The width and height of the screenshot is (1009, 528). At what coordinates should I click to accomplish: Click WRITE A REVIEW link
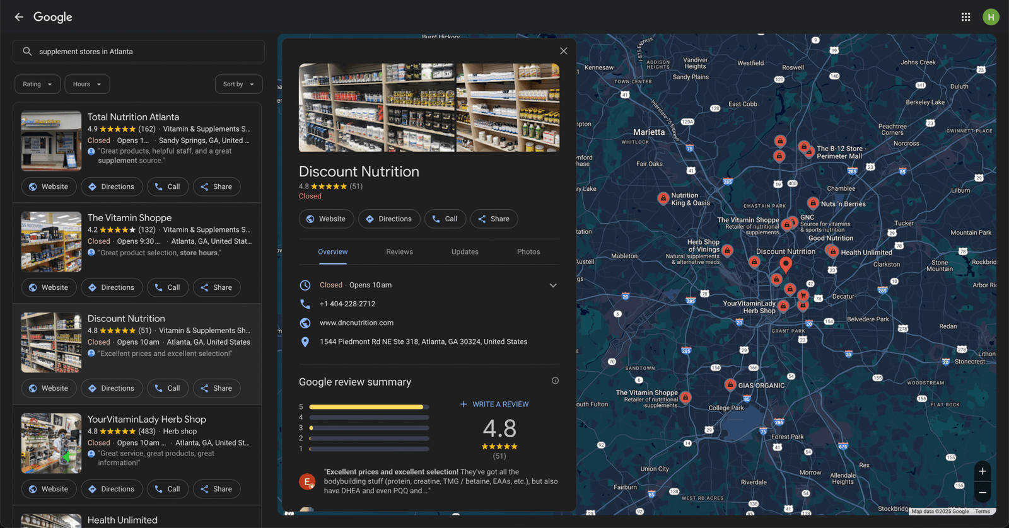point(494,405)
